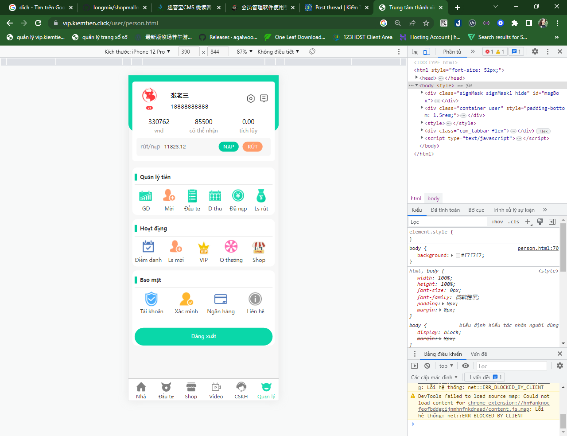This screenshot has width=567, height=436.
Task: Open the Các cấp mặc định log levels dropdown
Action: (x=434, y=377)
